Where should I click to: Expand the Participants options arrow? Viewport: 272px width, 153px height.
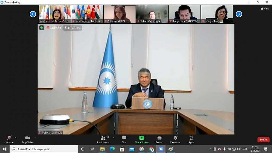point(114,138)
